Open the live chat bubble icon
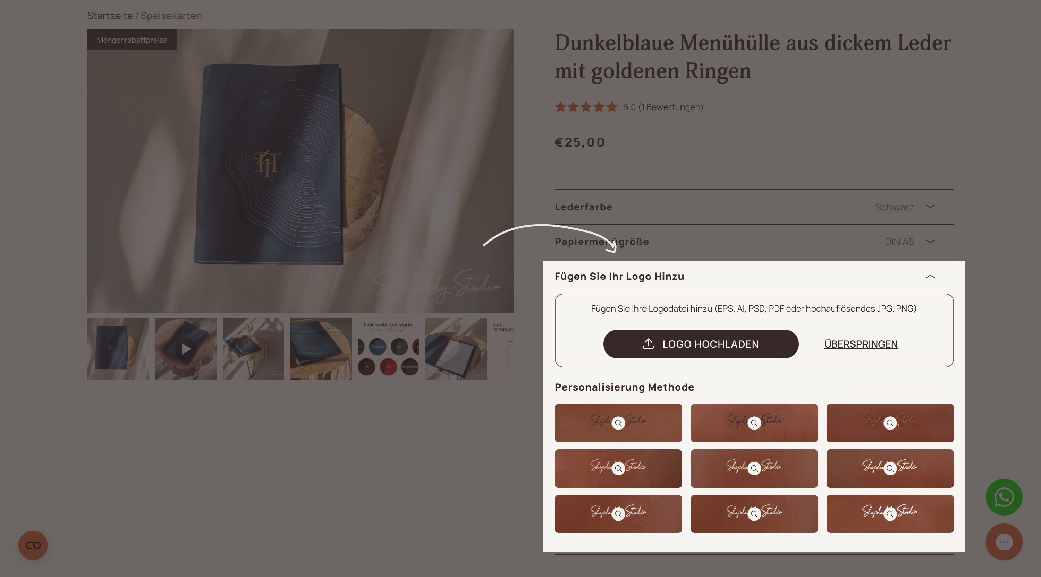 1004,542
